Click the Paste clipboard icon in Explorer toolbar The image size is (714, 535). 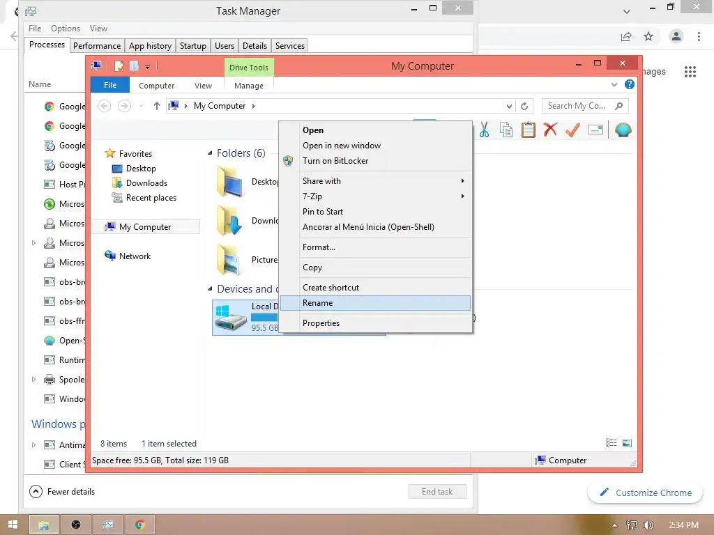pos(529,130)
